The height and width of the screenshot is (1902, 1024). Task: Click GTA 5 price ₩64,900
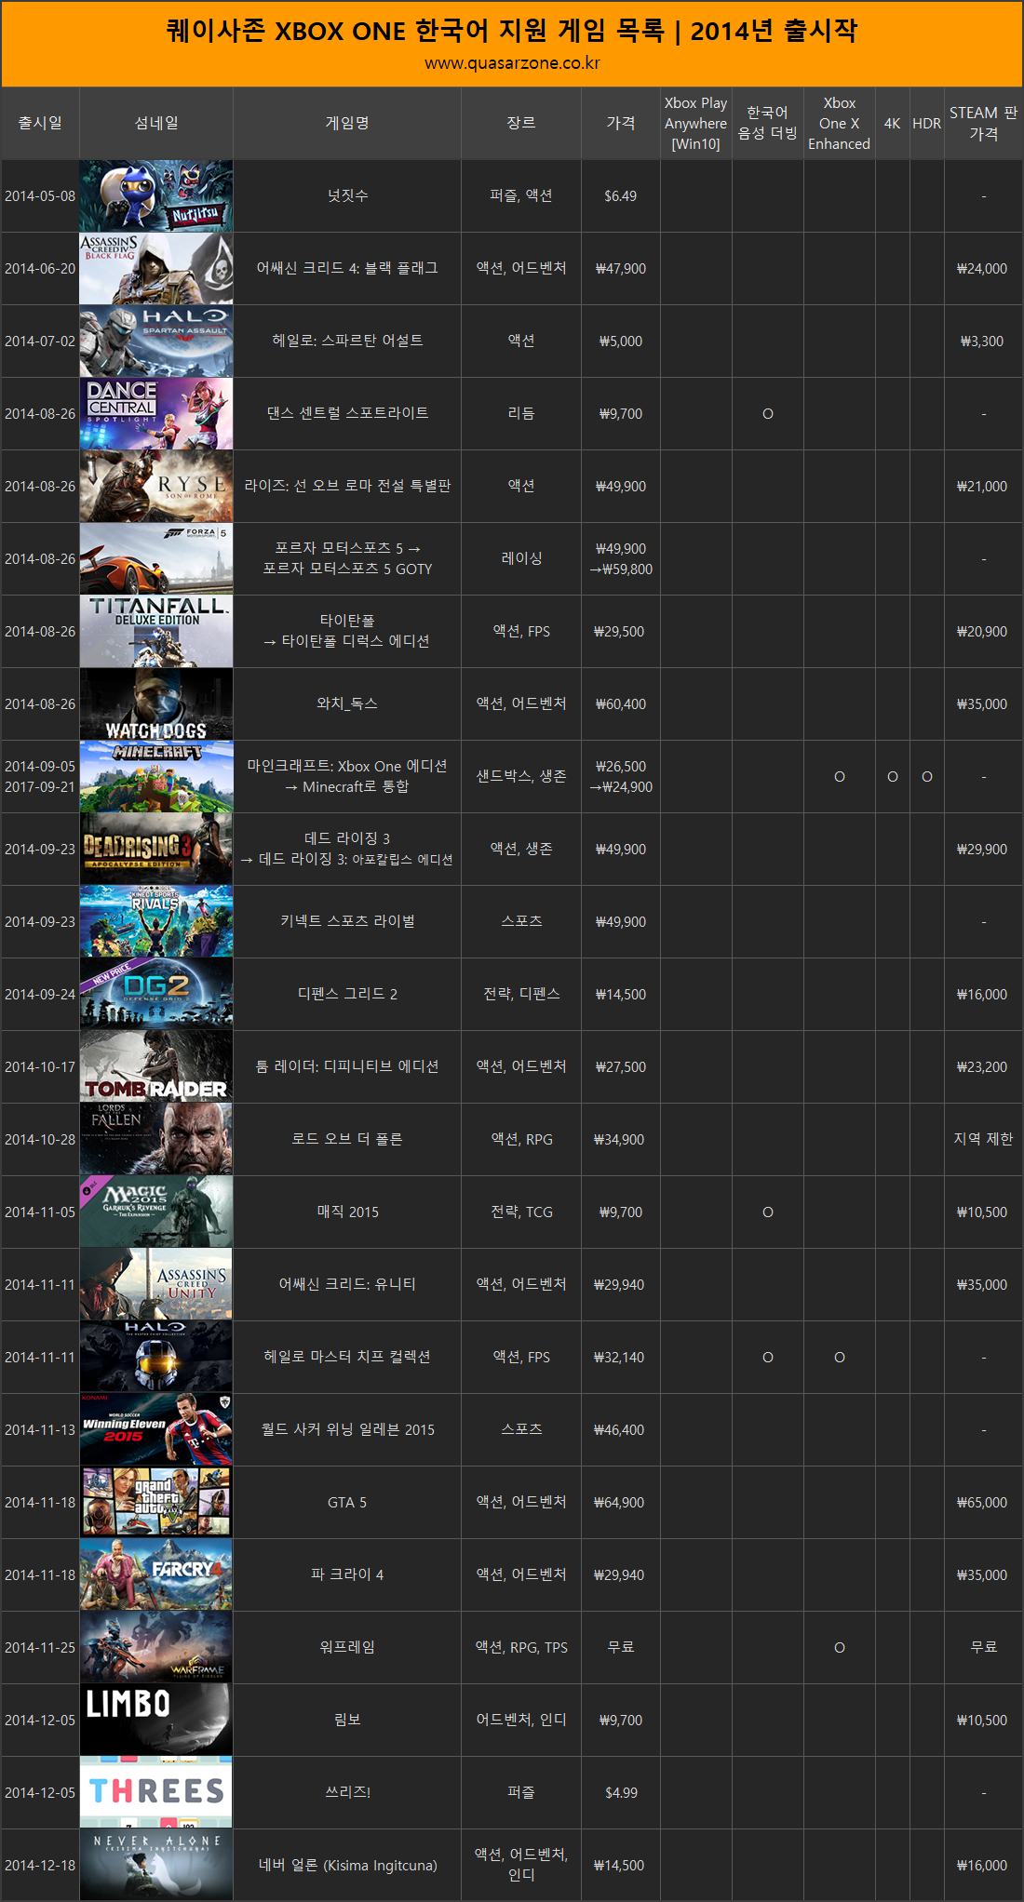point(621,1503)
